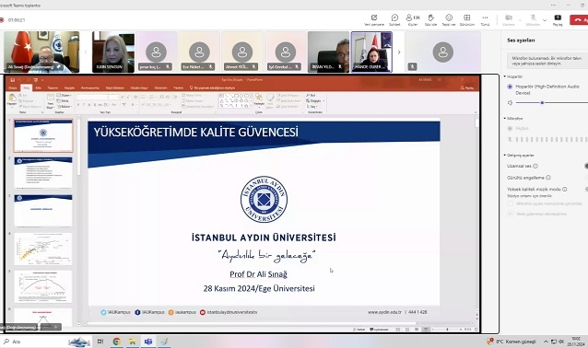This screenshot has height=348, width=588.
Task: Click PowerPoint save icon in title bar
Action: coord(13,80)
